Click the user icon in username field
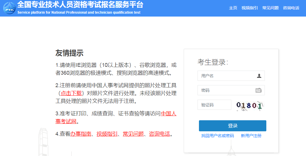This screenshot has height=156, width=306. (x=259, y=76)
